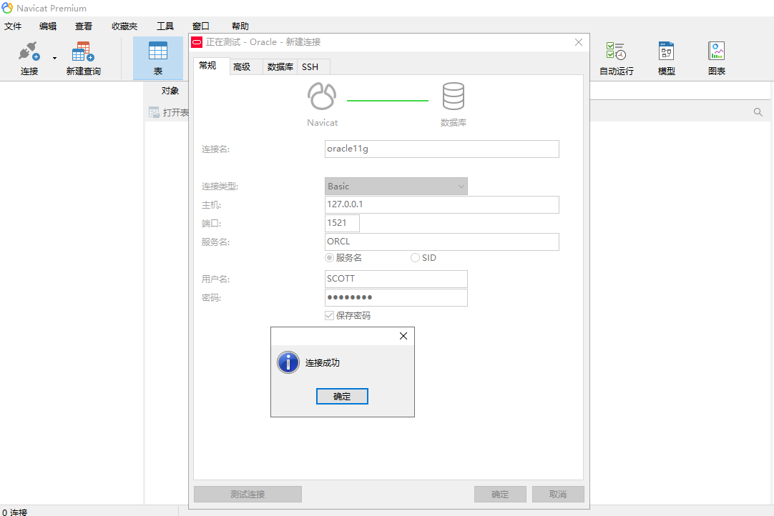Switch to the 数据库 tab

(280, 67)
